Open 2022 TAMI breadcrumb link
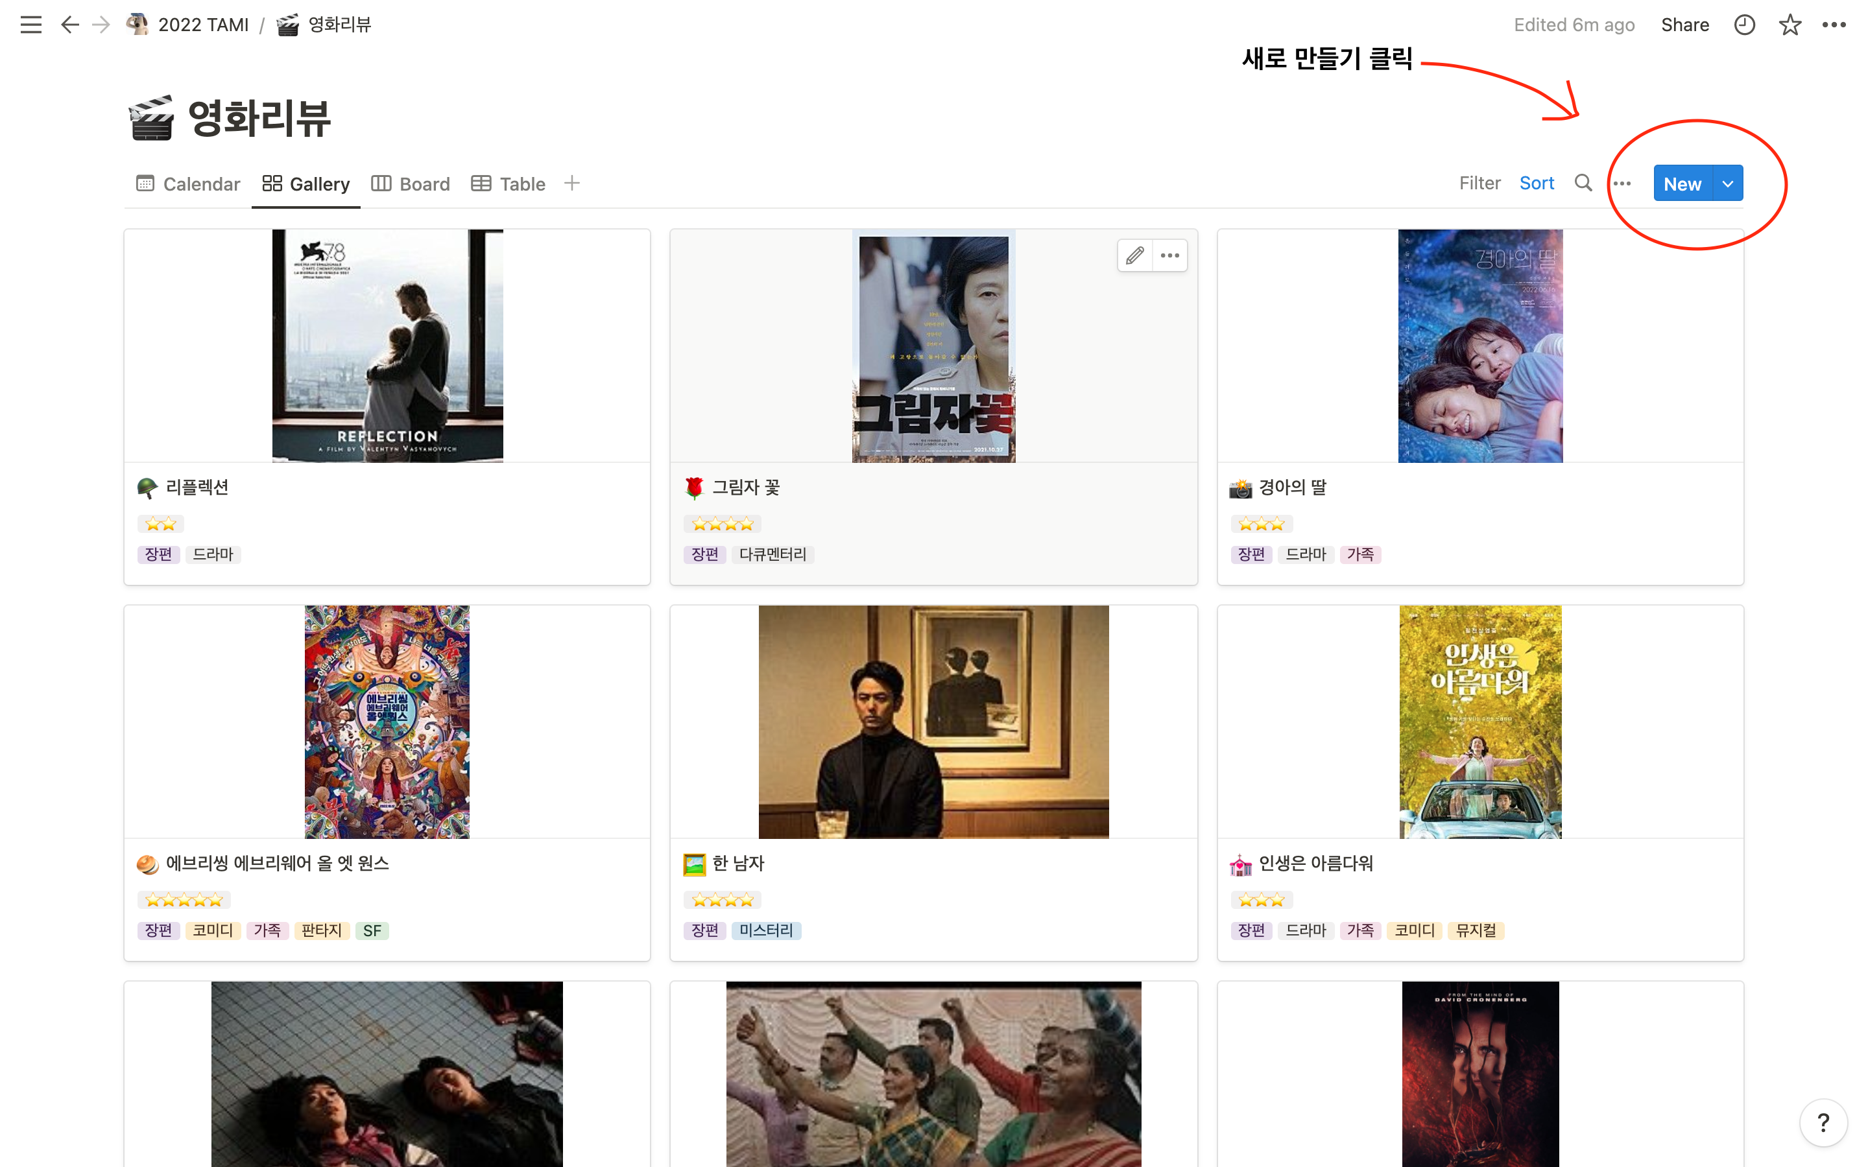Screen dimensions: 1868x1167 pyautogui.click(x=187, y=25)
